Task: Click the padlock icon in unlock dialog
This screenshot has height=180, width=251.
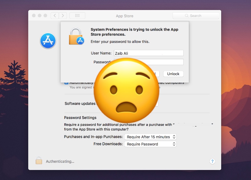Action: click(76, 36)
